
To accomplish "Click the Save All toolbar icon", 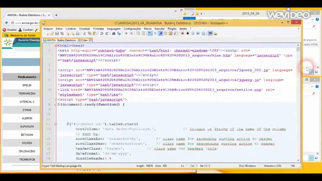I will tap(62, 33).
